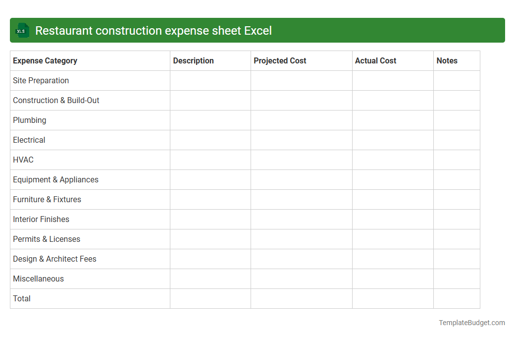Select the Notes column header
This screenshot has width=515, height=337.
tap(447, 60)
